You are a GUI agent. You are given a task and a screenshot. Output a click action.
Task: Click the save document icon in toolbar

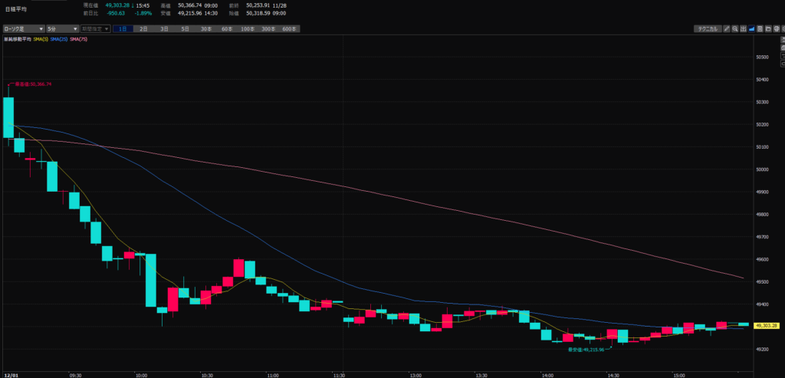point(760,28)
